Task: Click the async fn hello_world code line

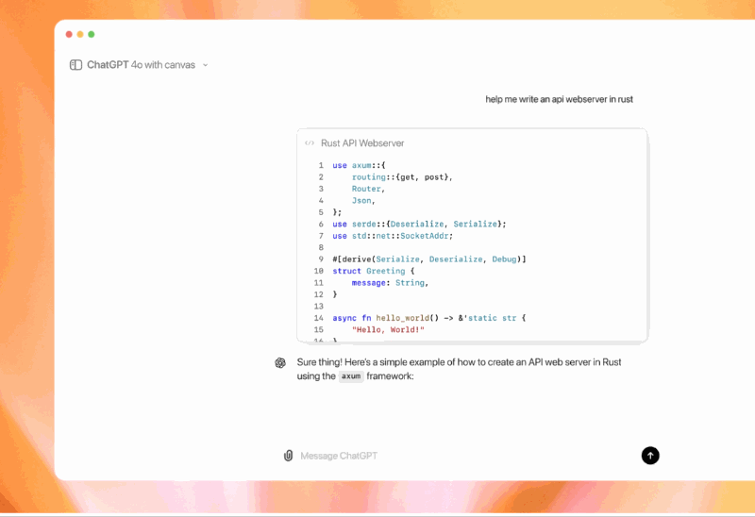Action: [x=428, y=318]
